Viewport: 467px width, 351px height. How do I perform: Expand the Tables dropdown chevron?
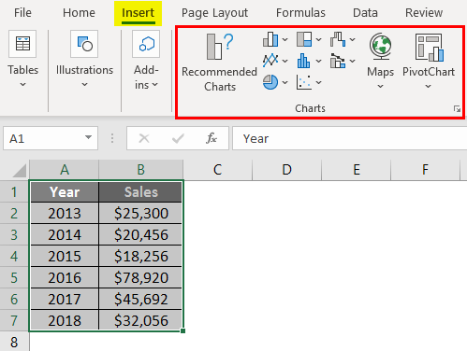[x=22, y=84]
